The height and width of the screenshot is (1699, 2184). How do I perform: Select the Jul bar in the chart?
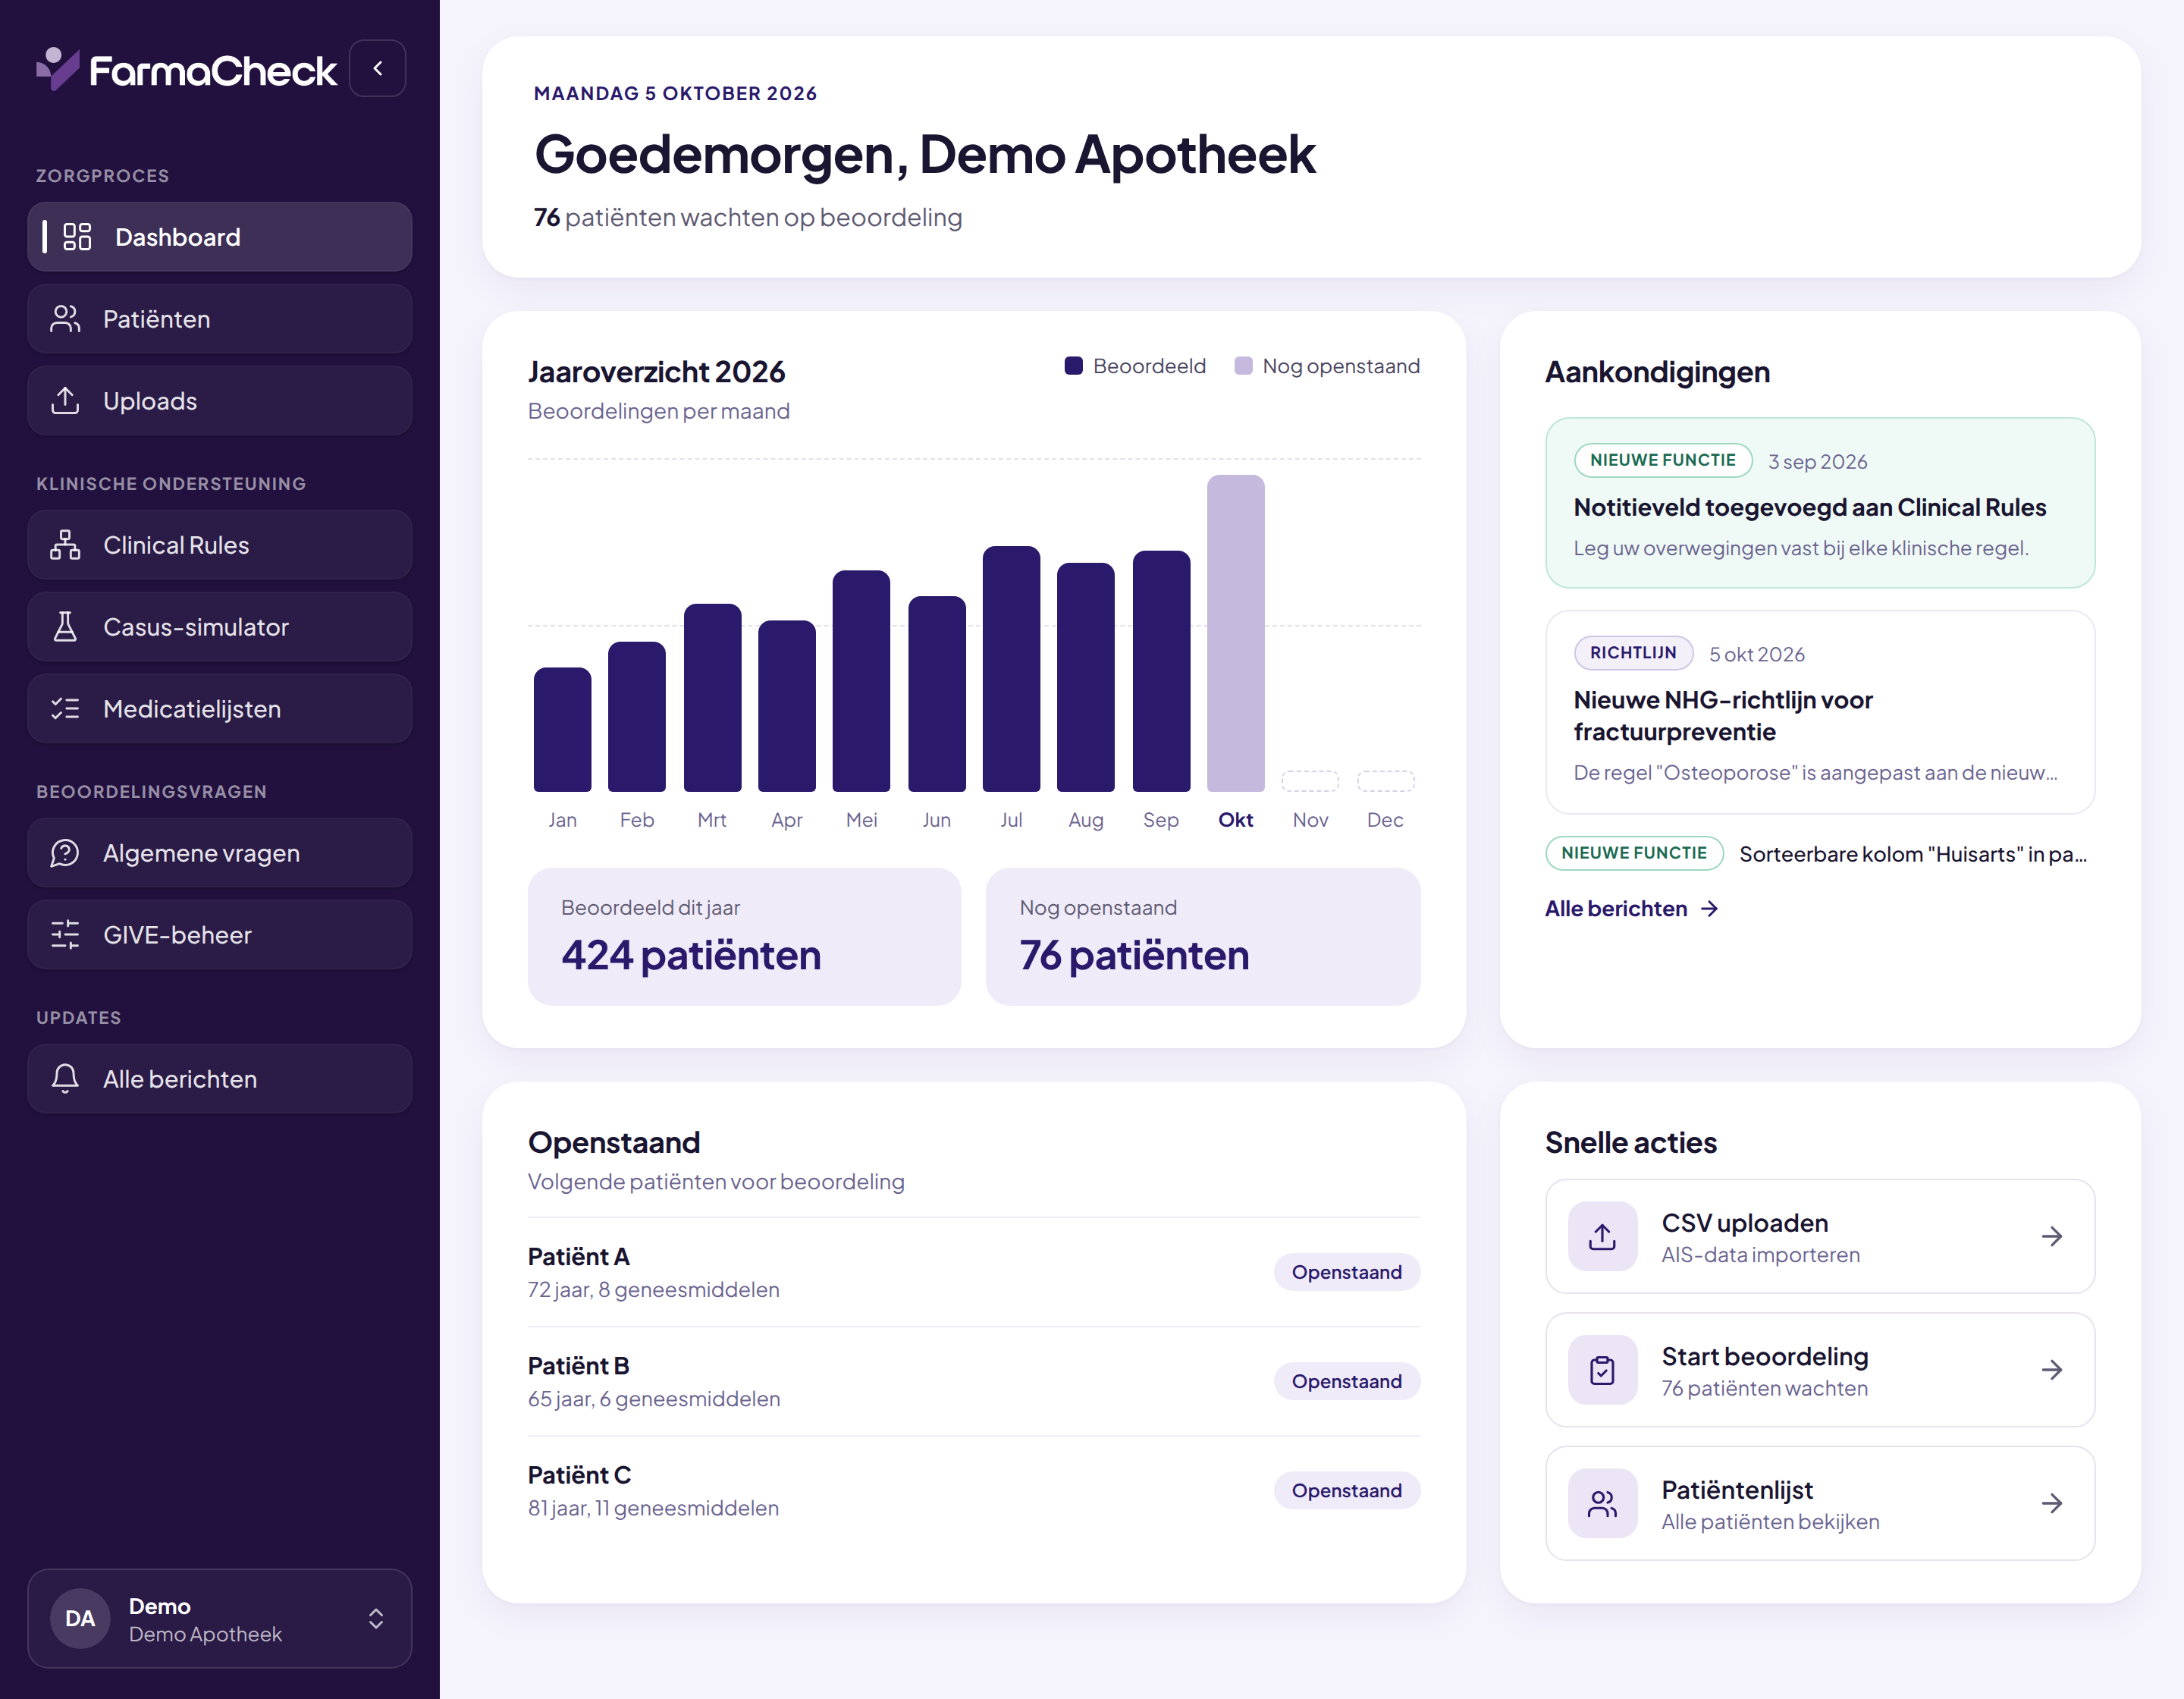[1011, 669]
